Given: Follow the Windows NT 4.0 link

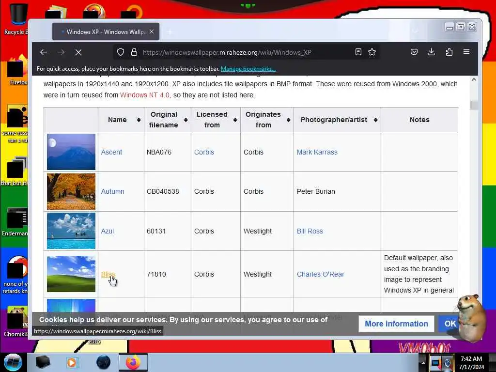Looking at the screenshot, I should pyautogui.click(x=144, y=95).
